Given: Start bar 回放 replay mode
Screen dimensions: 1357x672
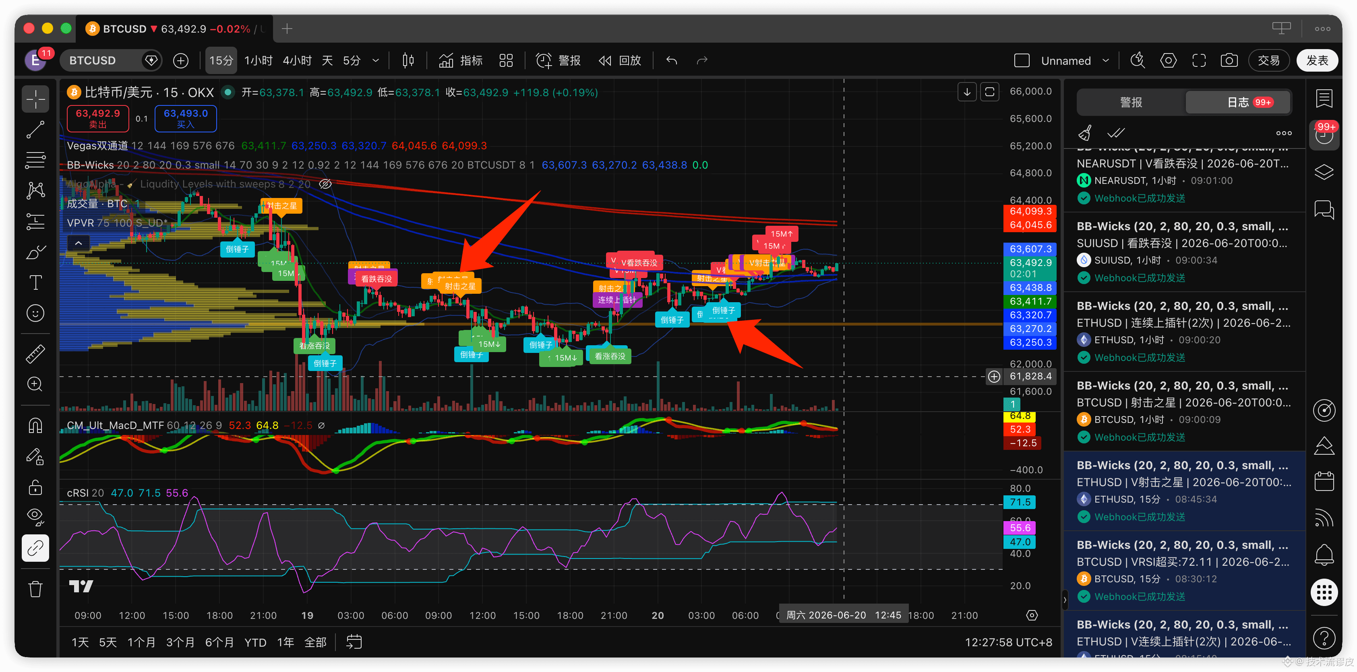Looking at the screenshot, I should pos(620,60).
